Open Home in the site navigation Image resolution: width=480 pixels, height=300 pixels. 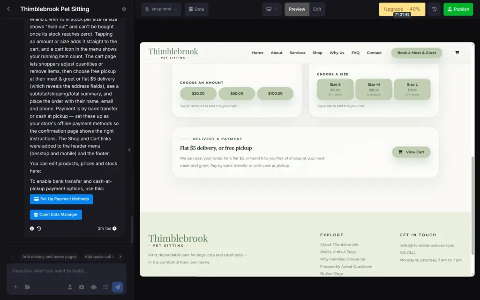click(258, 52)
